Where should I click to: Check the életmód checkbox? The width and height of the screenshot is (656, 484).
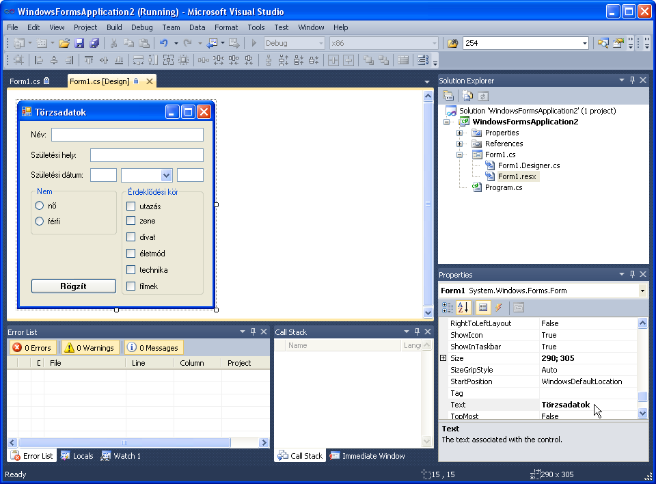(x=131, y=254)
